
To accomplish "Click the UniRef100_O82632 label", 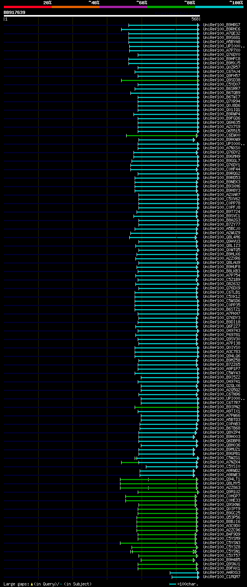I will click(221, 284).
